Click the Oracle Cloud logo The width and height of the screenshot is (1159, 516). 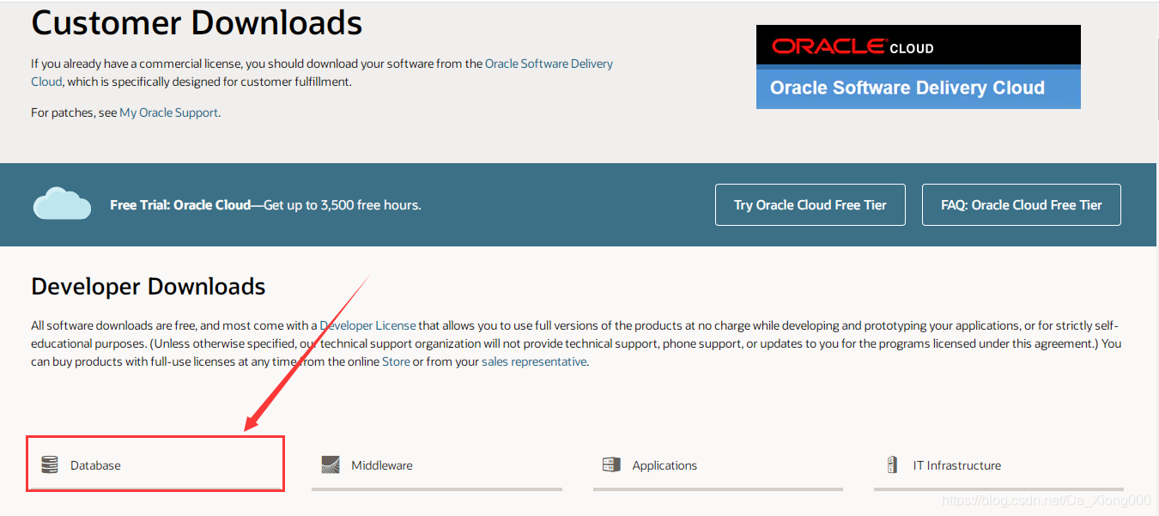tap(853, 47)
